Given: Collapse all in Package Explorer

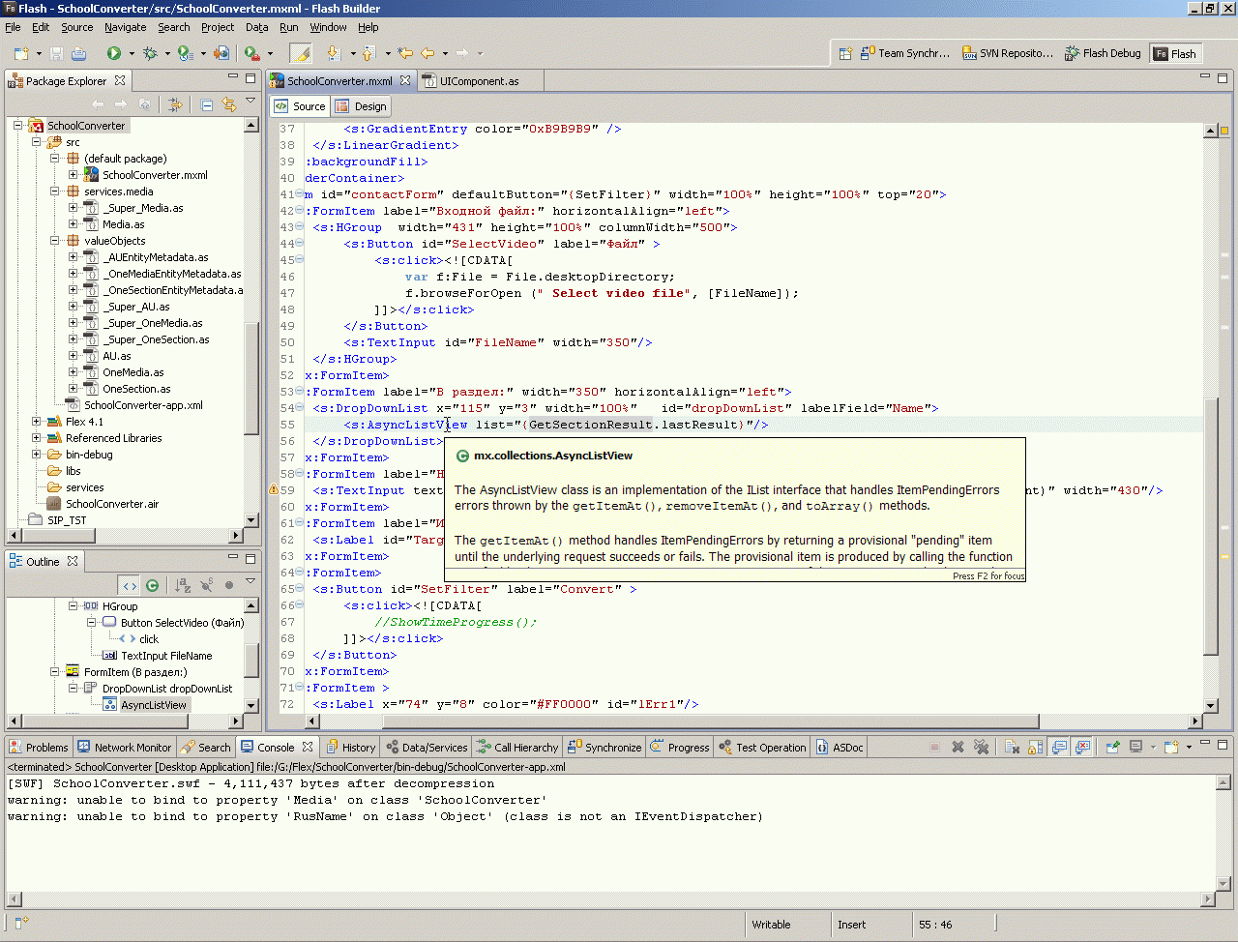Looking at the screenshot, I should [207, 104].
